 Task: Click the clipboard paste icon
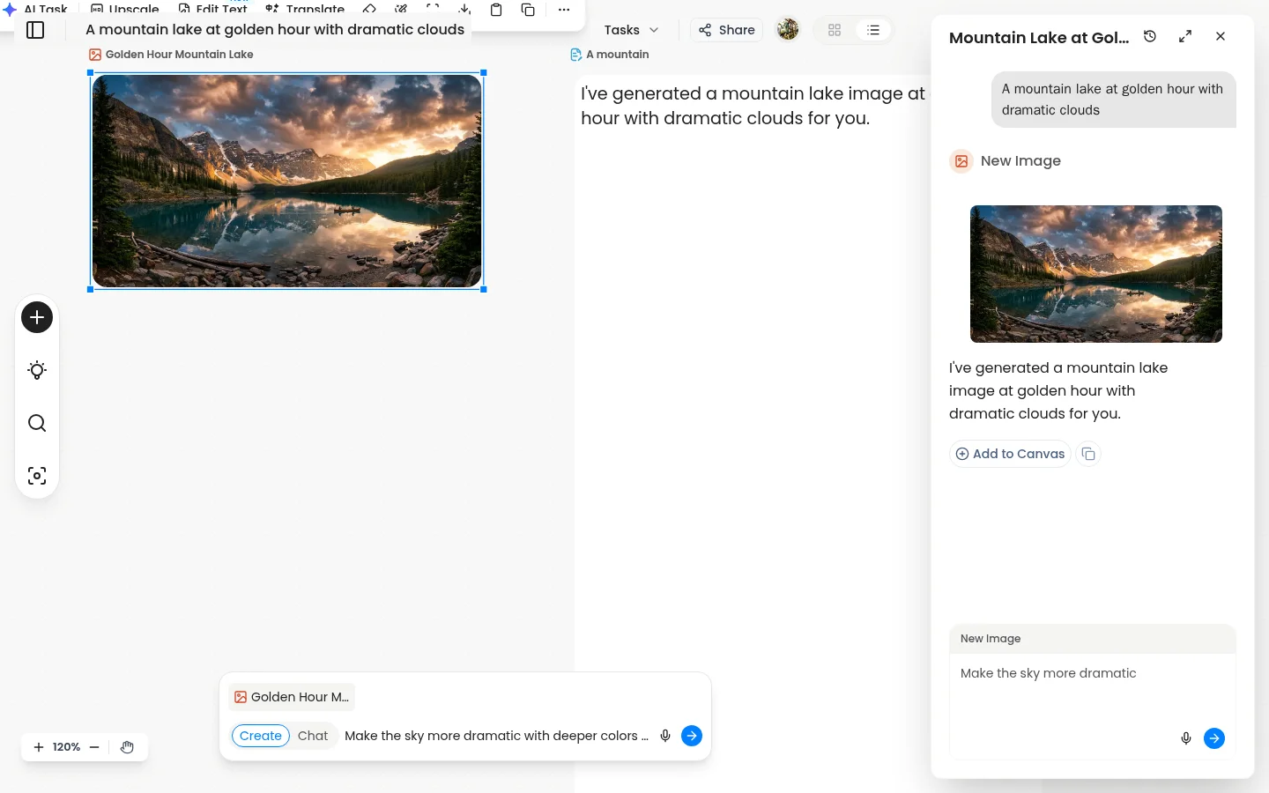click(496, 10)
